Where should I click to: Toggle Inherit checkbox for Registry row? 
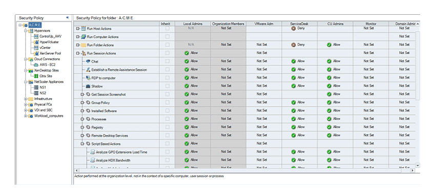point(168,127)
